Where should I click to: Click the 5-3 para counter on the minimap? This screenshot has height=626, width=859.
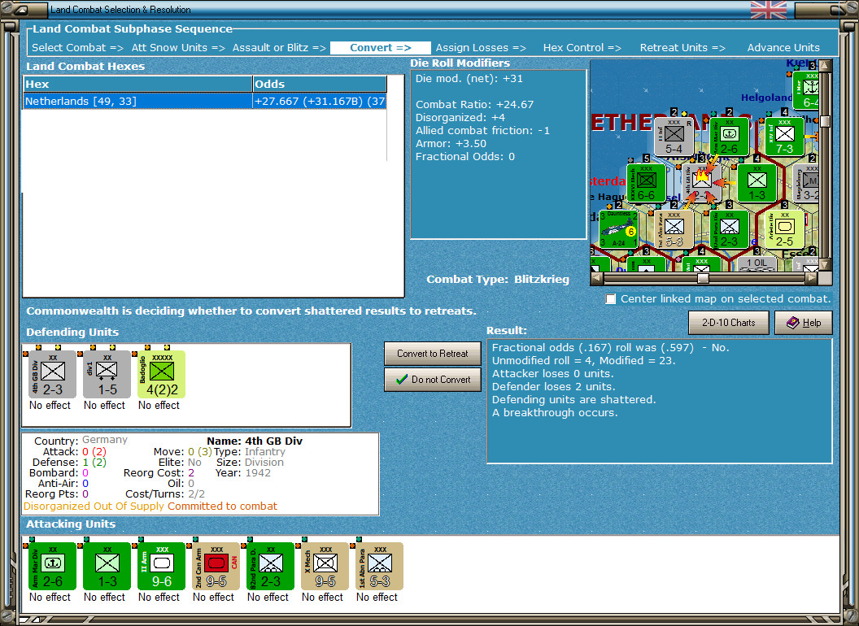click(x=674, y=229)
